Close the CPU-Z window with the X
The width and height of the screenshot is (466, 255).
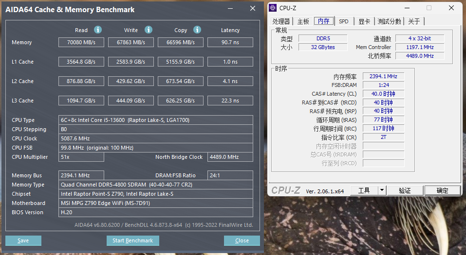(x=451, y=8)
